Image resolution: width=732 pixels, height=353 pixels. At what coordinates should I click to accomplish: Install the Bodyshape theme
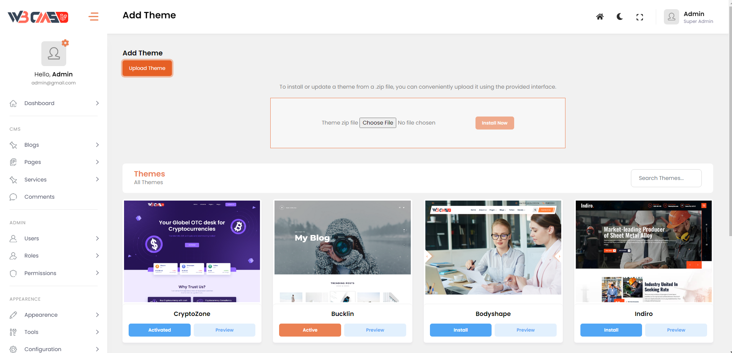(x=461, y=330)
